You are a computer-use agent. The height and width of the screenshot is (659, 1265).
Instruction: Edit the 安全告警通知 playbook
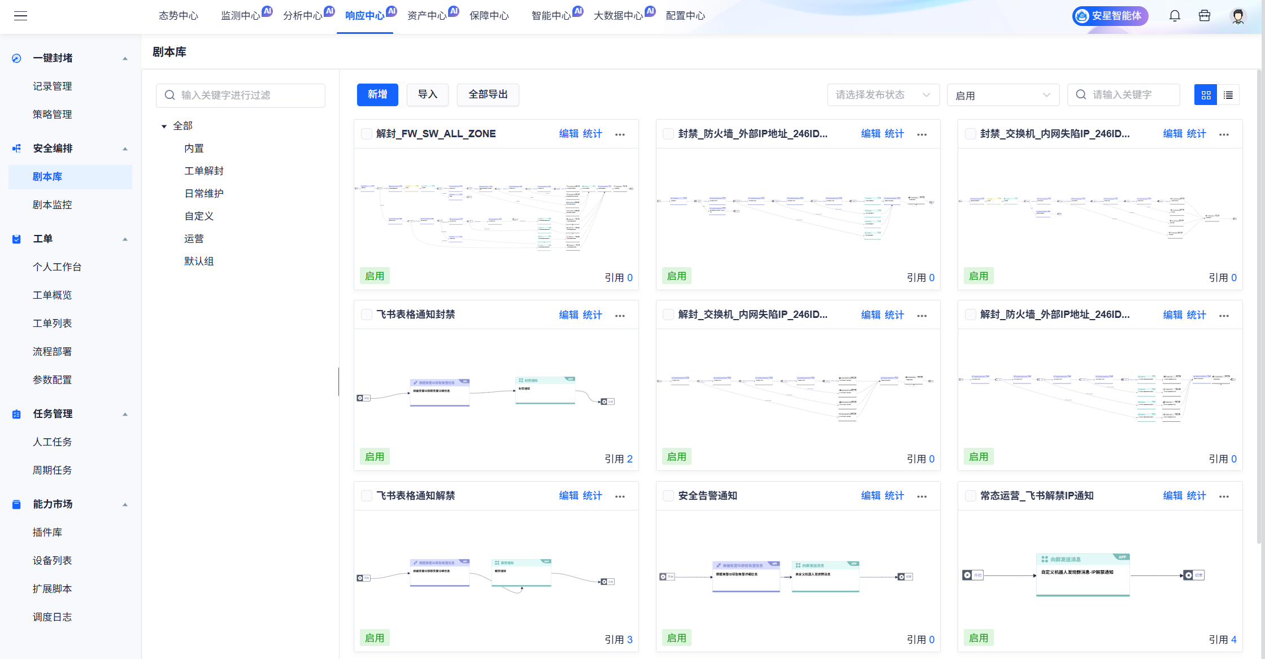871,496
